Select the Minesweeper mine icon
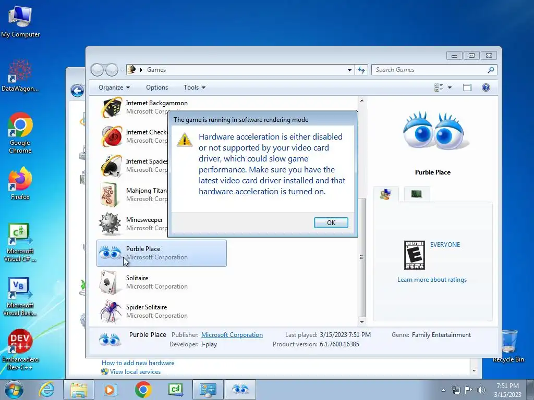The height and width of the screenshot is (400, 534). 110,224
